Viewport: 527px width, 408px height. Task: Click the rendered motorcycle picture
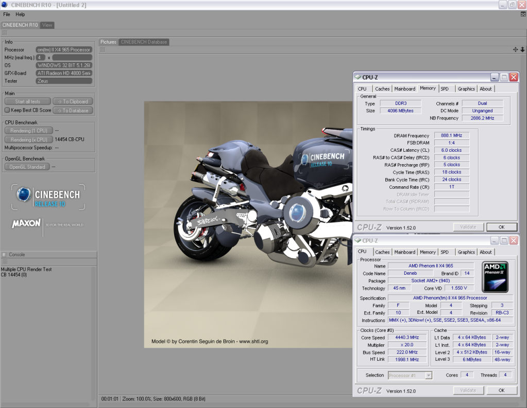[x=248, y=224]
